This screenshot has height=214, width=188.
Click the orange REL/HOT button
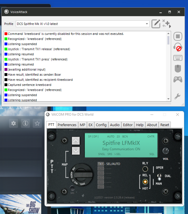pyautogui.click(x=145, y=182)
